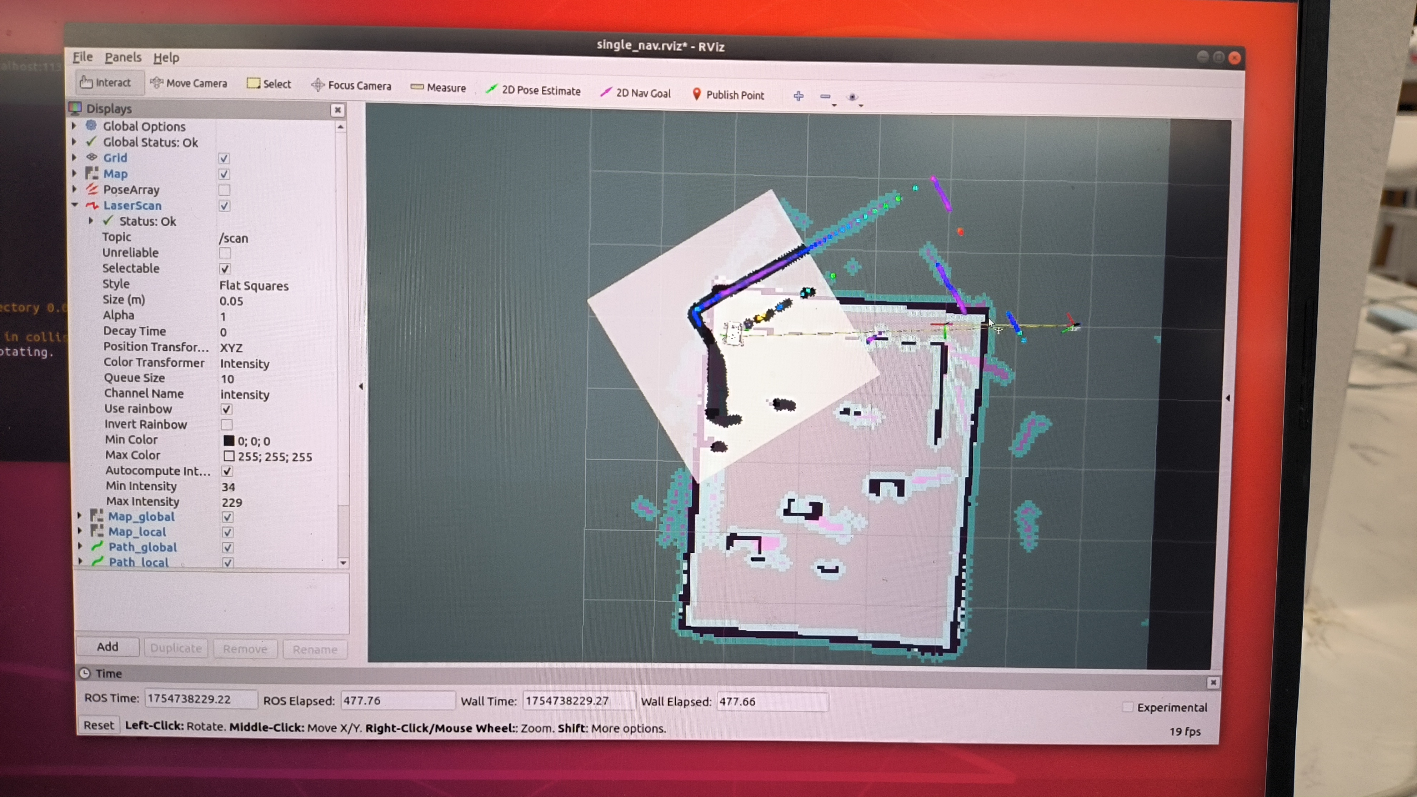Click the Add display button
The image size is (1417, 797).
coord(107,646)
